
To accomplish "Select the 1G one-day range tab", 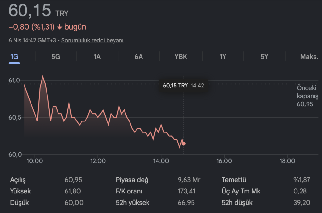I will tap(14, 57).
